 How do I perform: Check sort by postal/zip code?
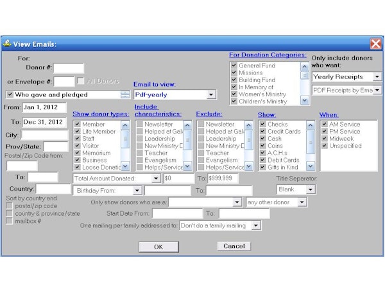click(x=10, y=206)
